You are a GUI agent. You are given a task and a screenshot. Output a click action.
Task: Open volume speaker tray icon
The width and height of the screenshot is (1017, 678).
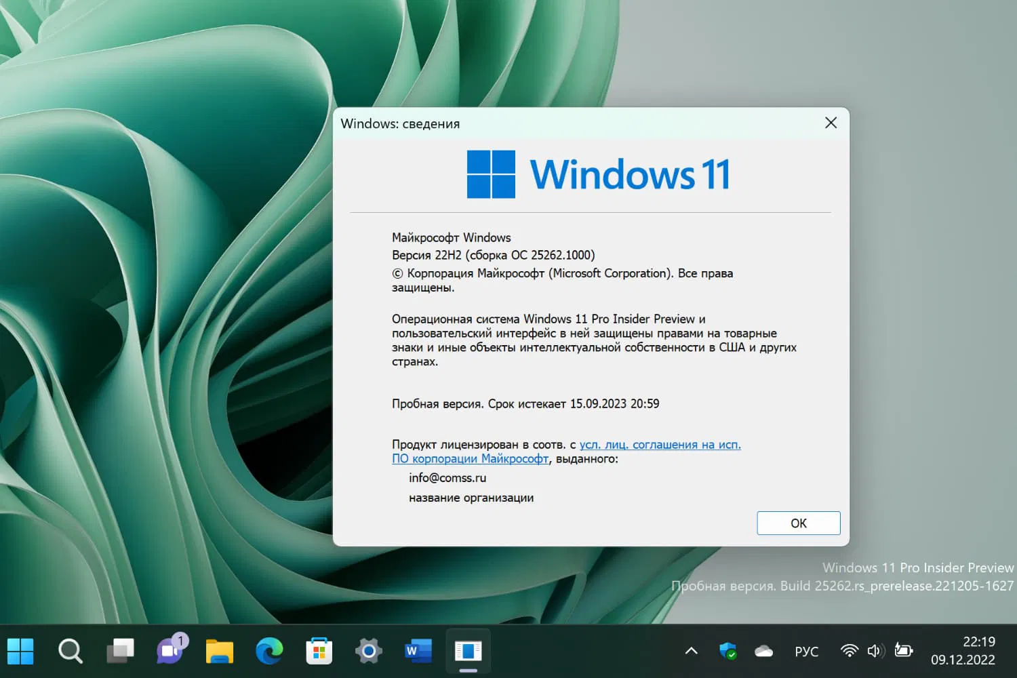[875, 651]
